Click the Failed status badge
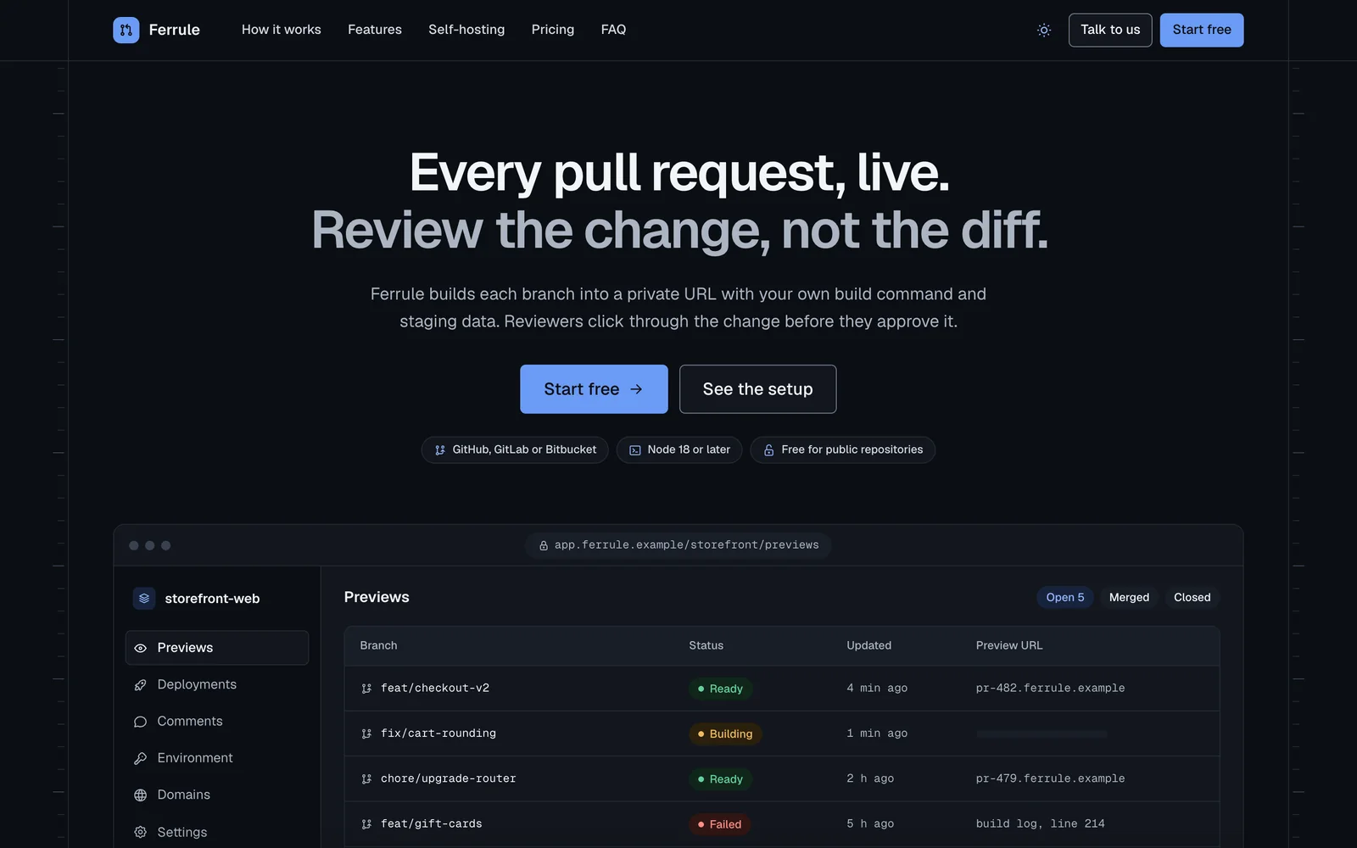Viewport: 1357px width, 848px height. (719, 824)
